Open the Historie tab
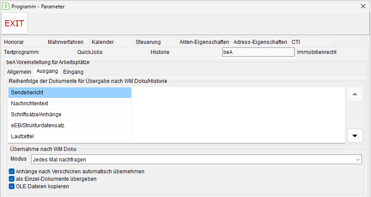 (184, 52)
